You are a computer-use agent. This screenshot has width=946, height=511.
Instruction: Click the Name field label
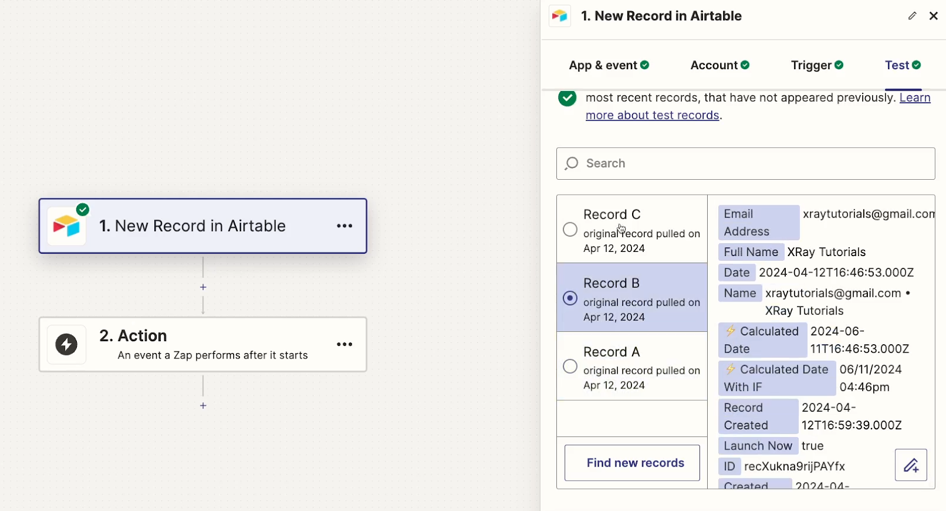click(740, 293)
